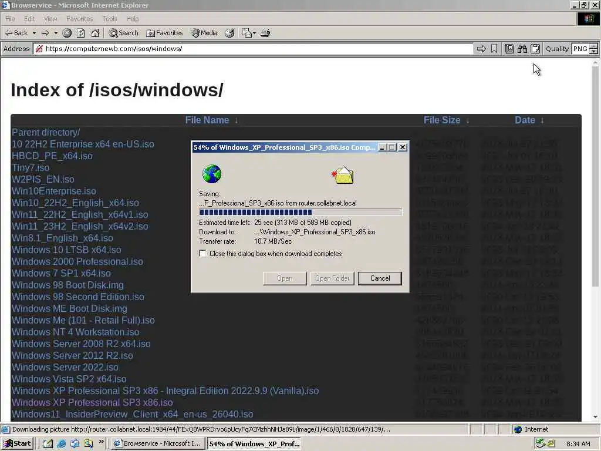Open the Forward history dropdown arrow
601x451 pixels.
tap(56, 33)
